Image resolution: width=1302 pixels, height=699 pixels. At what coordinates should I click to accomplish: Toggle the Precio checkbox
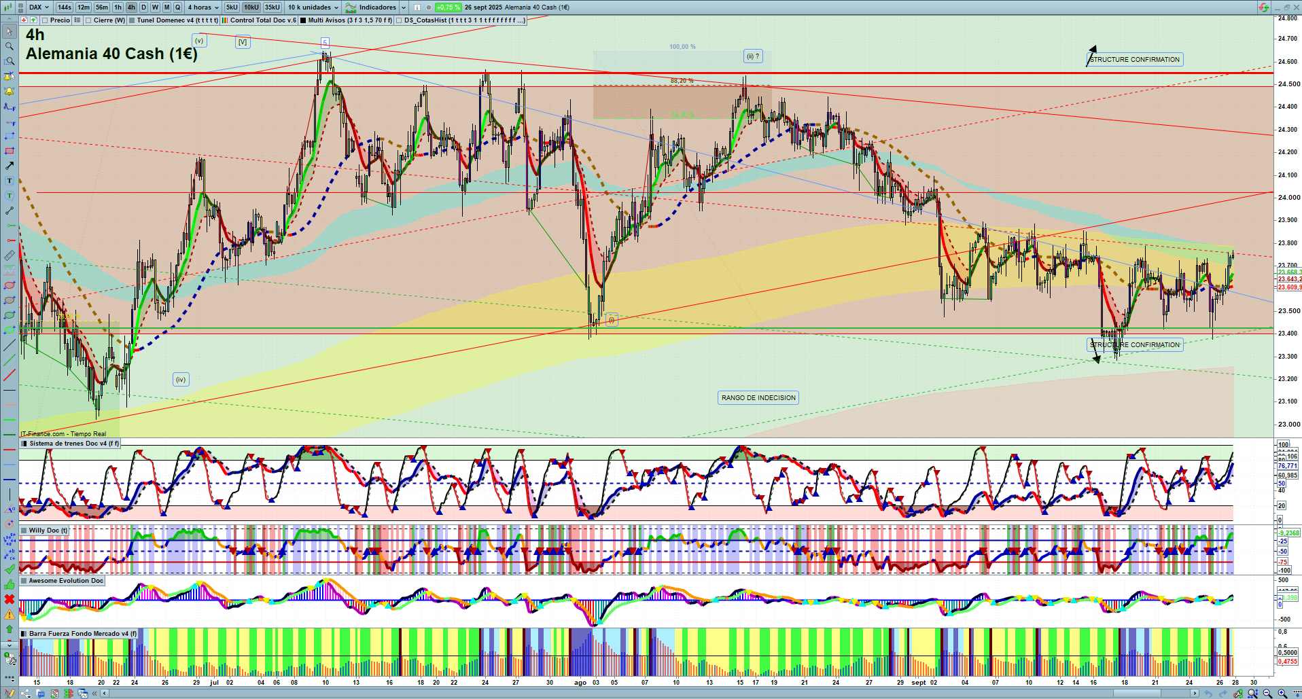pyautogui.click(x=45, y=20)
